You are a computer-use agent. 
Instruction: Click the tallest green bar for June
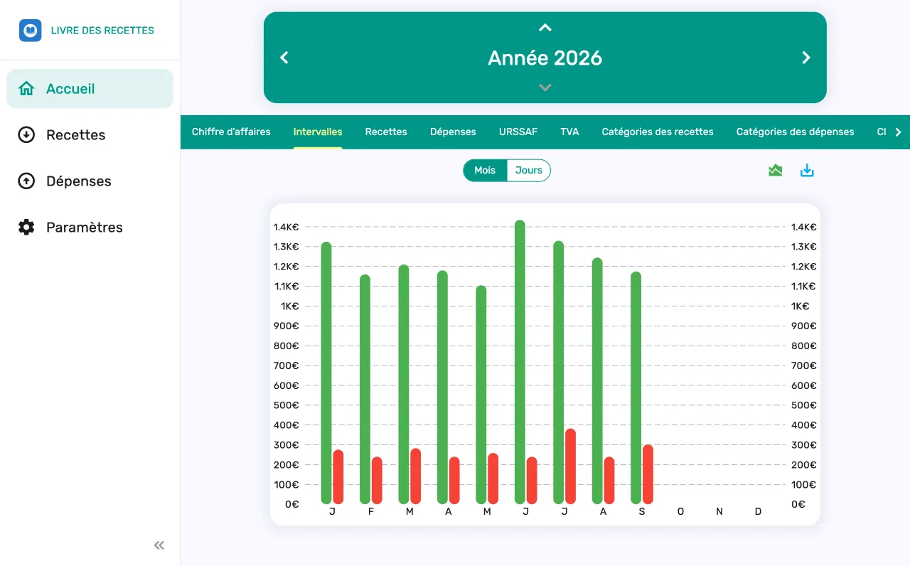[520, 362]
